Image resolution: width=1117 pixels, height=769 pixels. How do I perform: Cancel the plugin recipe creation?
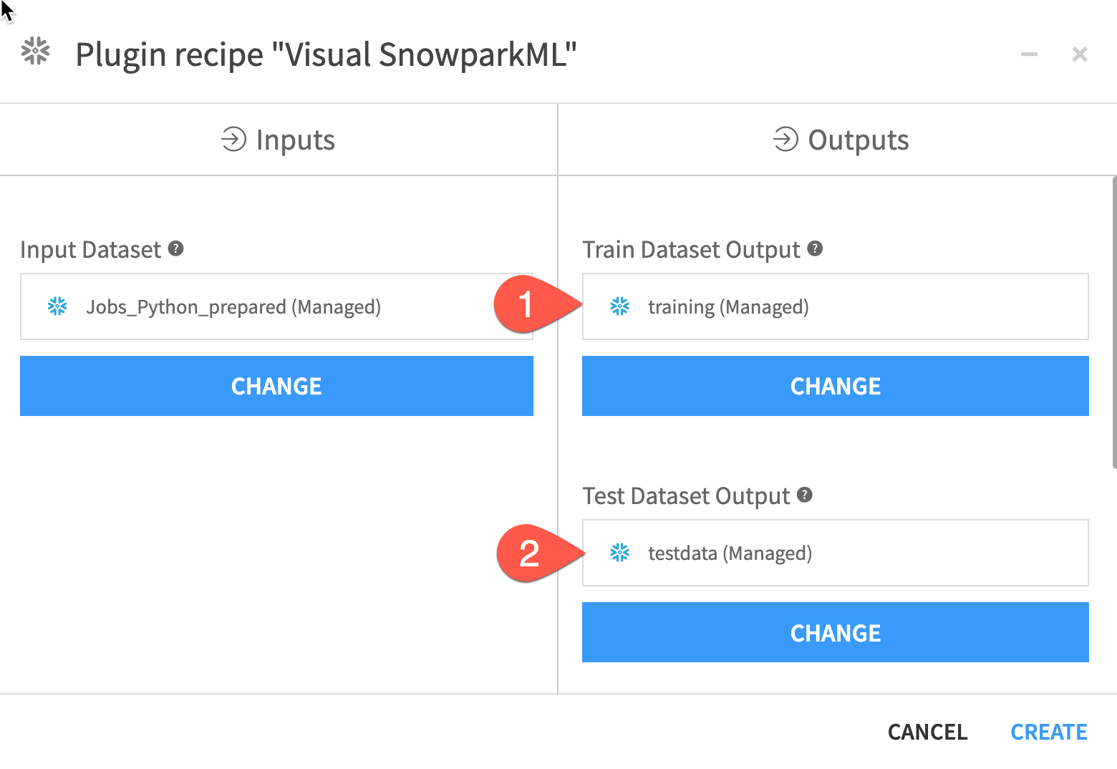(x=927, y=732)
